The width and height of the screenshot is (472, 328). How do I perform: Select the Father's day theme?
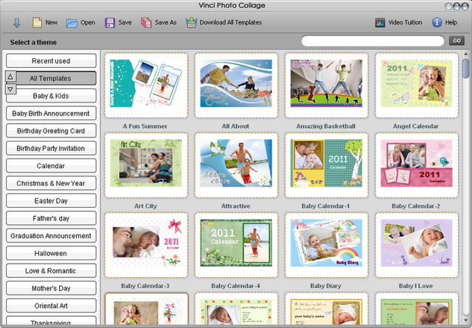[x=51, y=218]
